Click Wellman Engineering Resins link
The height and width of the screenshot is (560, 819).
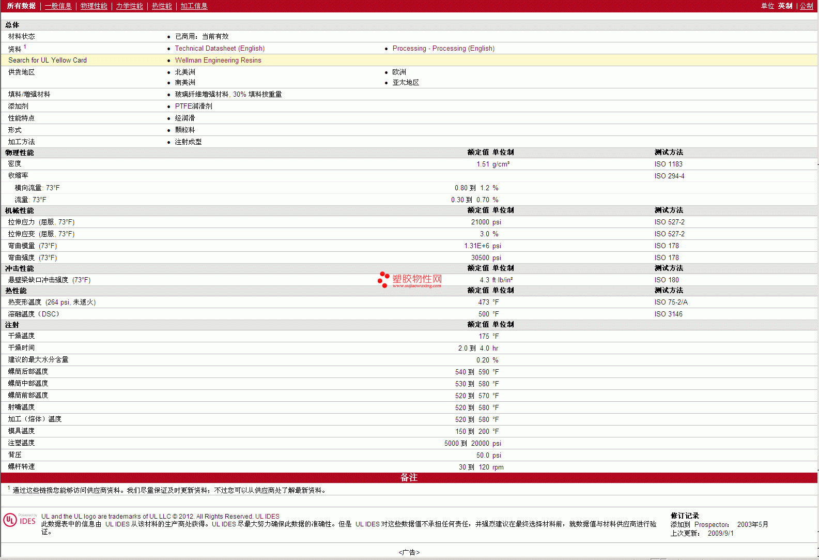point(218,60)
